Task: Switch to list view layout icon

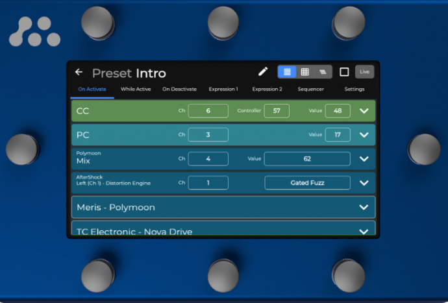Action: (287, 71)
